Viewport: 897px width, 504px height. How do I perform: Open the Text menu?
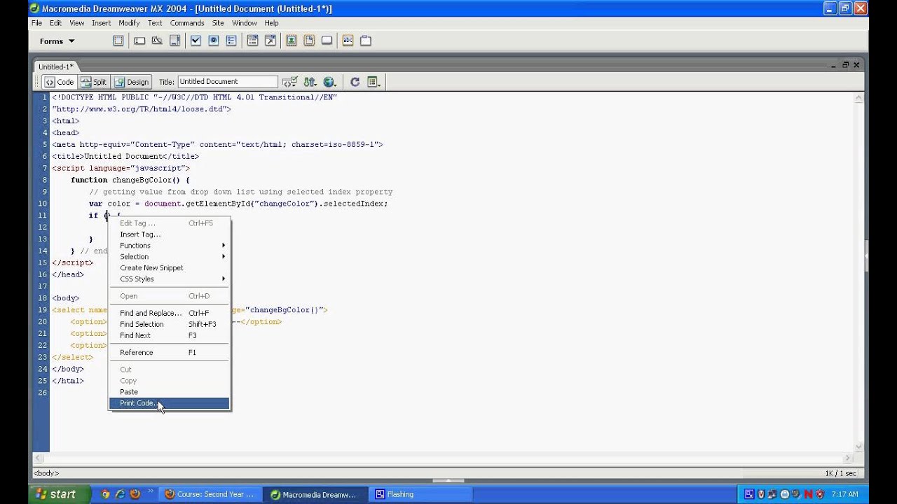click(155, 23)
